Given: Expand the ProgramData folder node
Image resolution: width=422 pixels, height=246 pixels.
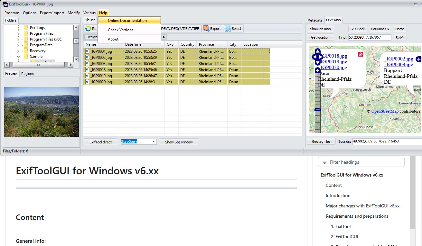Looking at the screenshot, I should coord(18,45).
